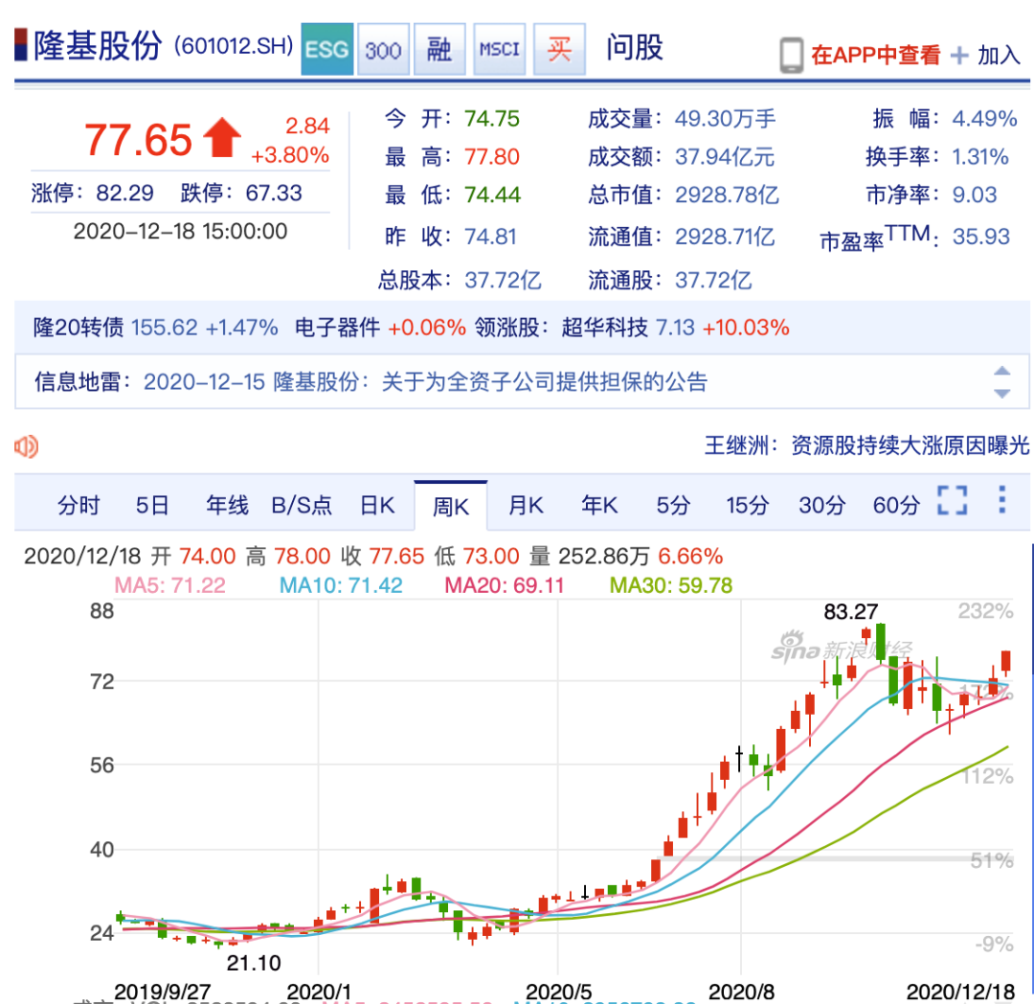This screenshot has width=1034, height=1004.
Task: Click the 隆基股份 stock name title
Action: [x=97, y=46]
